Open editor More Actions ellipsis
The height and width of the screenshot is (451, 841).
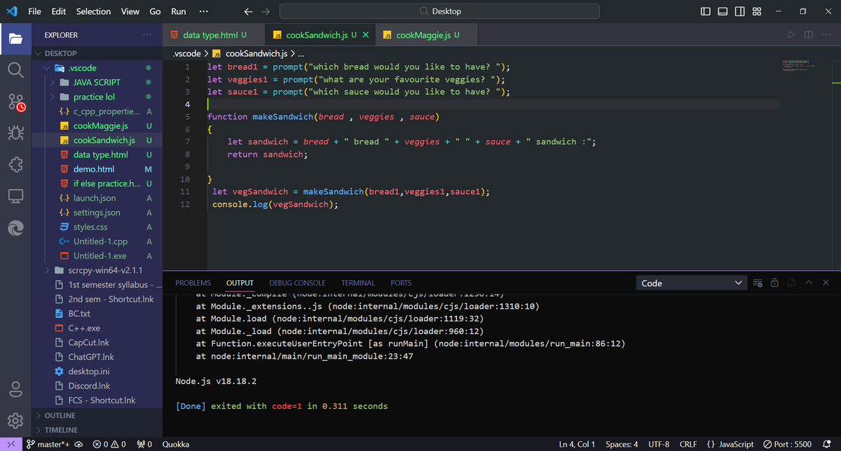pyautogui.click(x=825, y=34)
